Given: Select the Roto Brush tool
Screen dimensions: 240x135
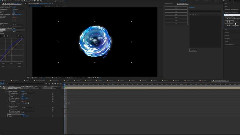Looking at the screenshot, I should coord(38,1).
